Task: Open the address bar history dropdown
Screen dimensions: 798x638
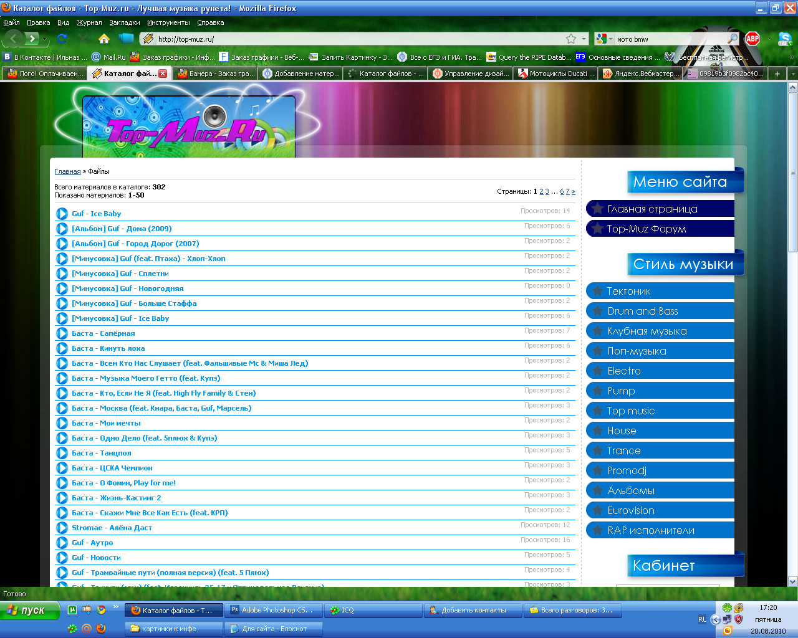Action: 584,39
